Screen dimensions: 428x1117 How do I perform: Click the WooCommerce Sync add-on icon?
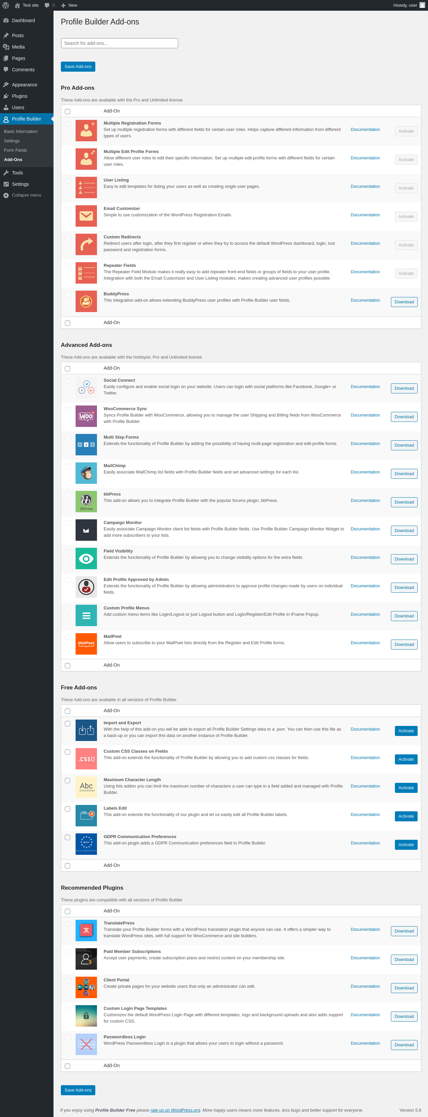[x=86, y=416]
